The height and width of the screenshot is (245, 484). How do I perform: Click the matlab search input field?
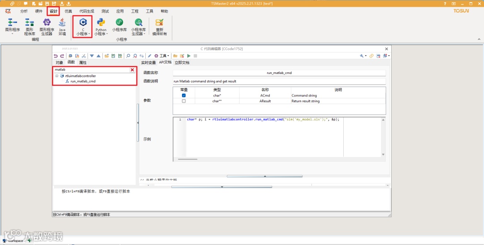click(92, 70)
